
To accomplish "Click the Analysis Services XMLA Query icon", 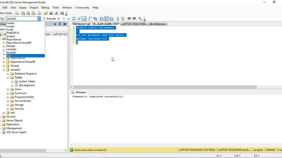I will pyautogui.click(x=33, y=13).
